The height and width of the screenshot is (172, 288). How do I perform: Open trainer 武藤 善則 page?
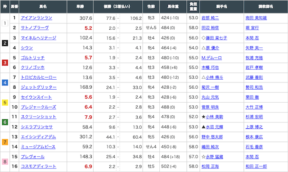pos(254,77)
